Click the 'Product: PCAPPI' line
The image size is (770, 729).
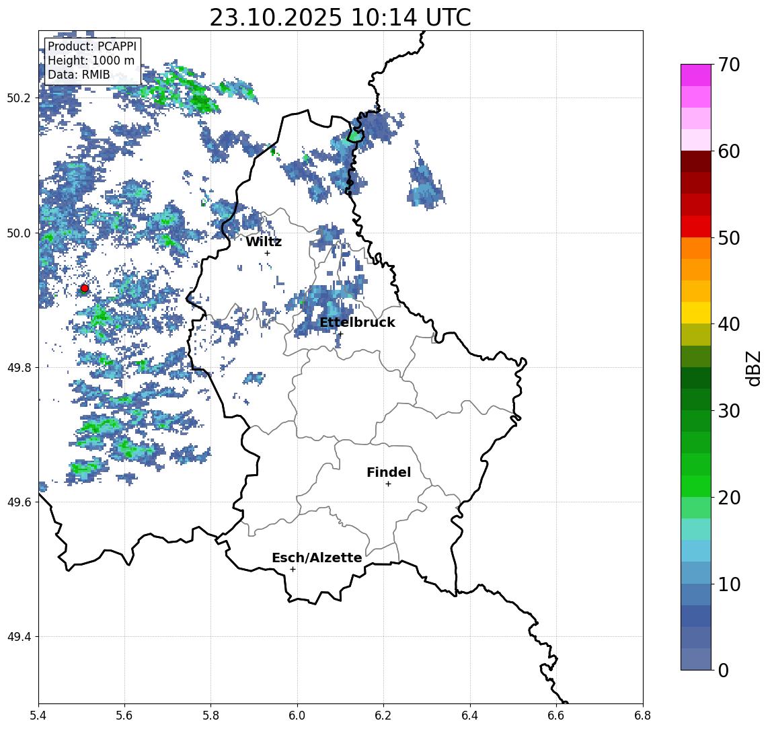pos(92,46)
